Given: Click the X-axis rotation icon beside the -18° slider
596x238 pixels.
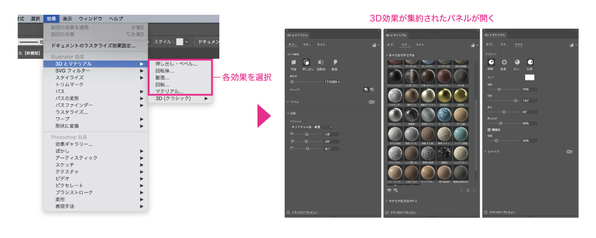Looking at the screenshot, I should coord(292,134).
